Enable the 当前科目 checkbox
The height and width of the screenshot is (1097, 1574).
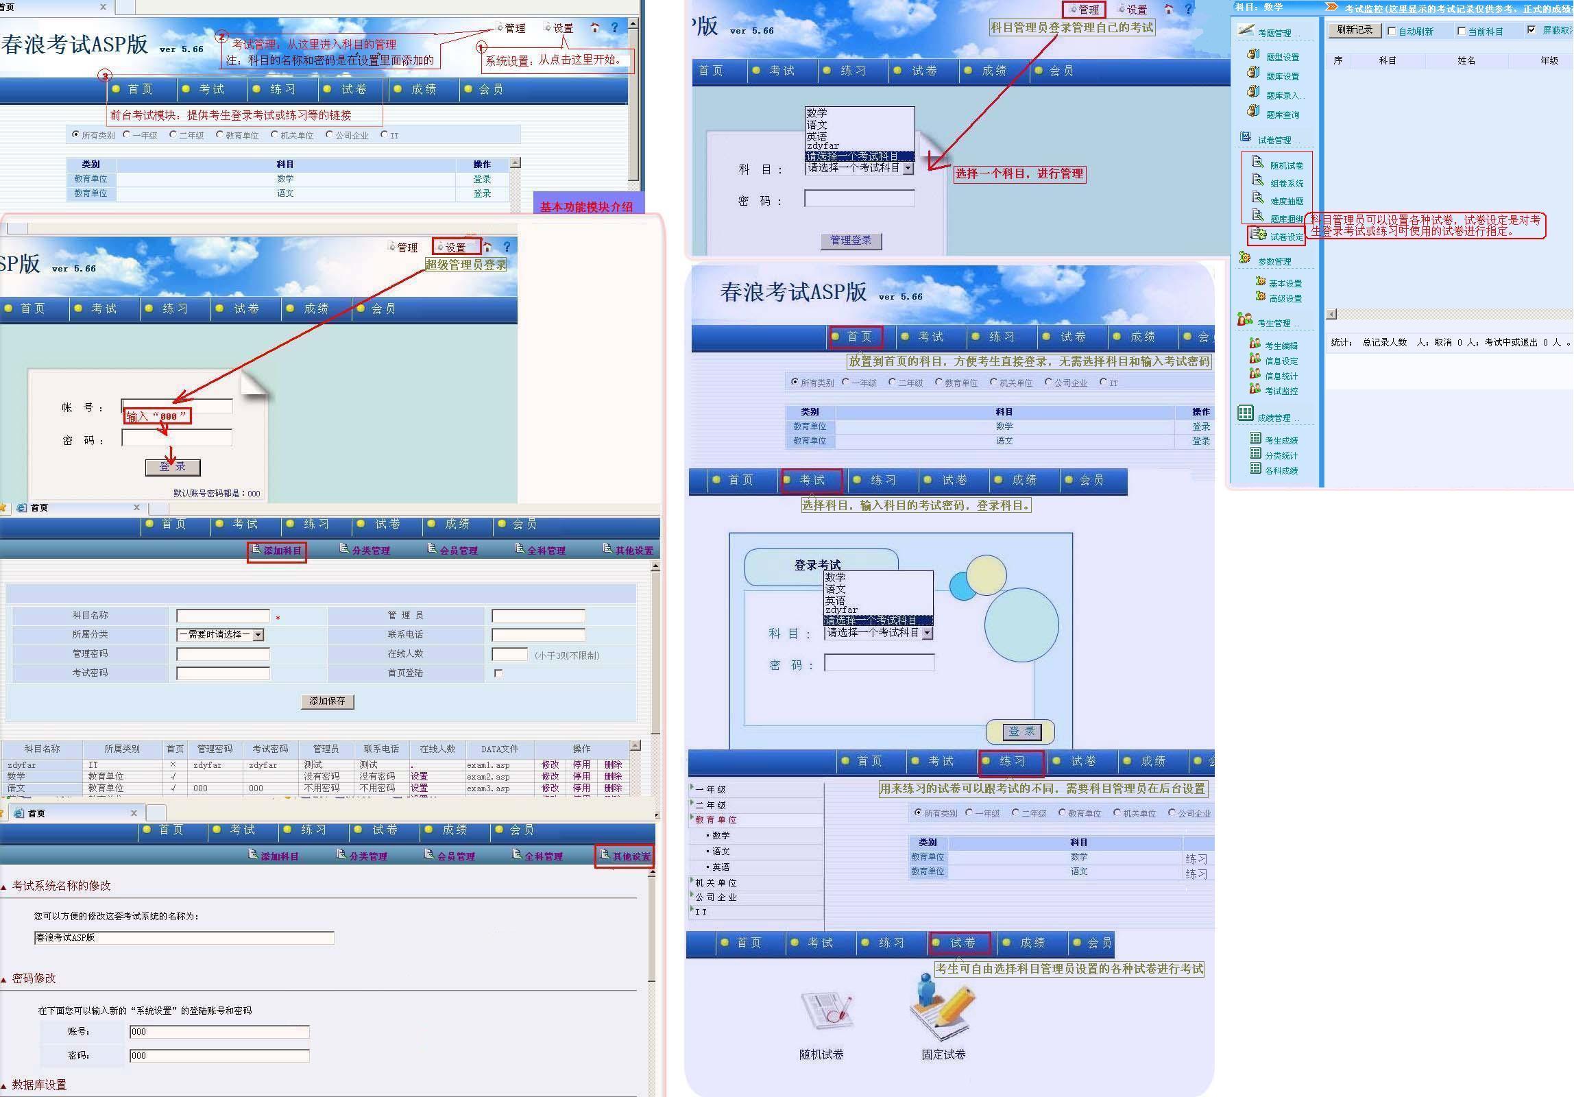click(1461, 32)
